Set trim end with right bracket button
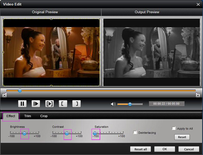This screenshot has height=155, width=203. click(x=77, y=104)
